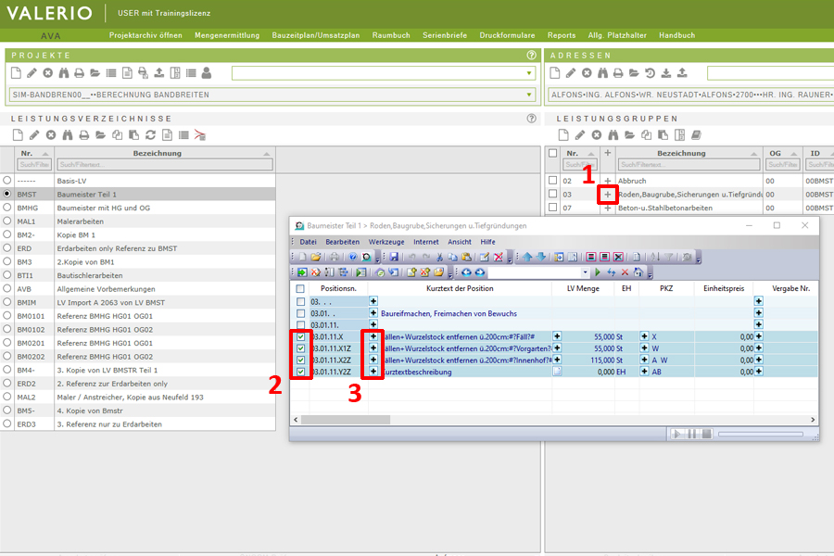The height and width of the screenshot is (556, 834).
Task: Open the Raumbuch menu item
Action: (x=390, y=35)
